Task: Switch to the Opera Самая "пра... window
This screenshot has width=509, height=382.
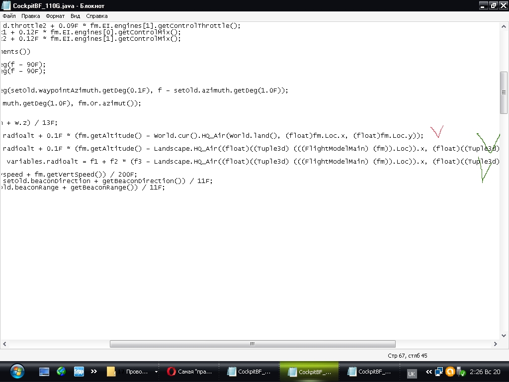Action: (x=189, y=372)
